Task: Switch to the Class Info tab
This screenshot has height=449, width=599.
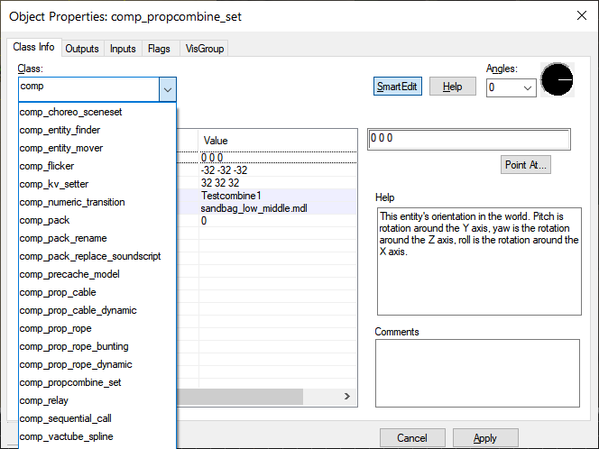Action: [x=33, y=47]
